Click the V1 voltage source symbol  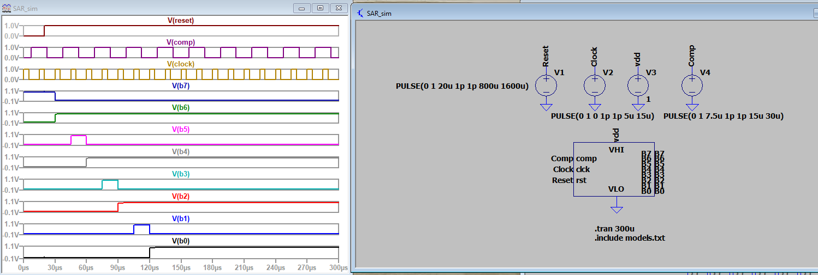tap(546, 85)
